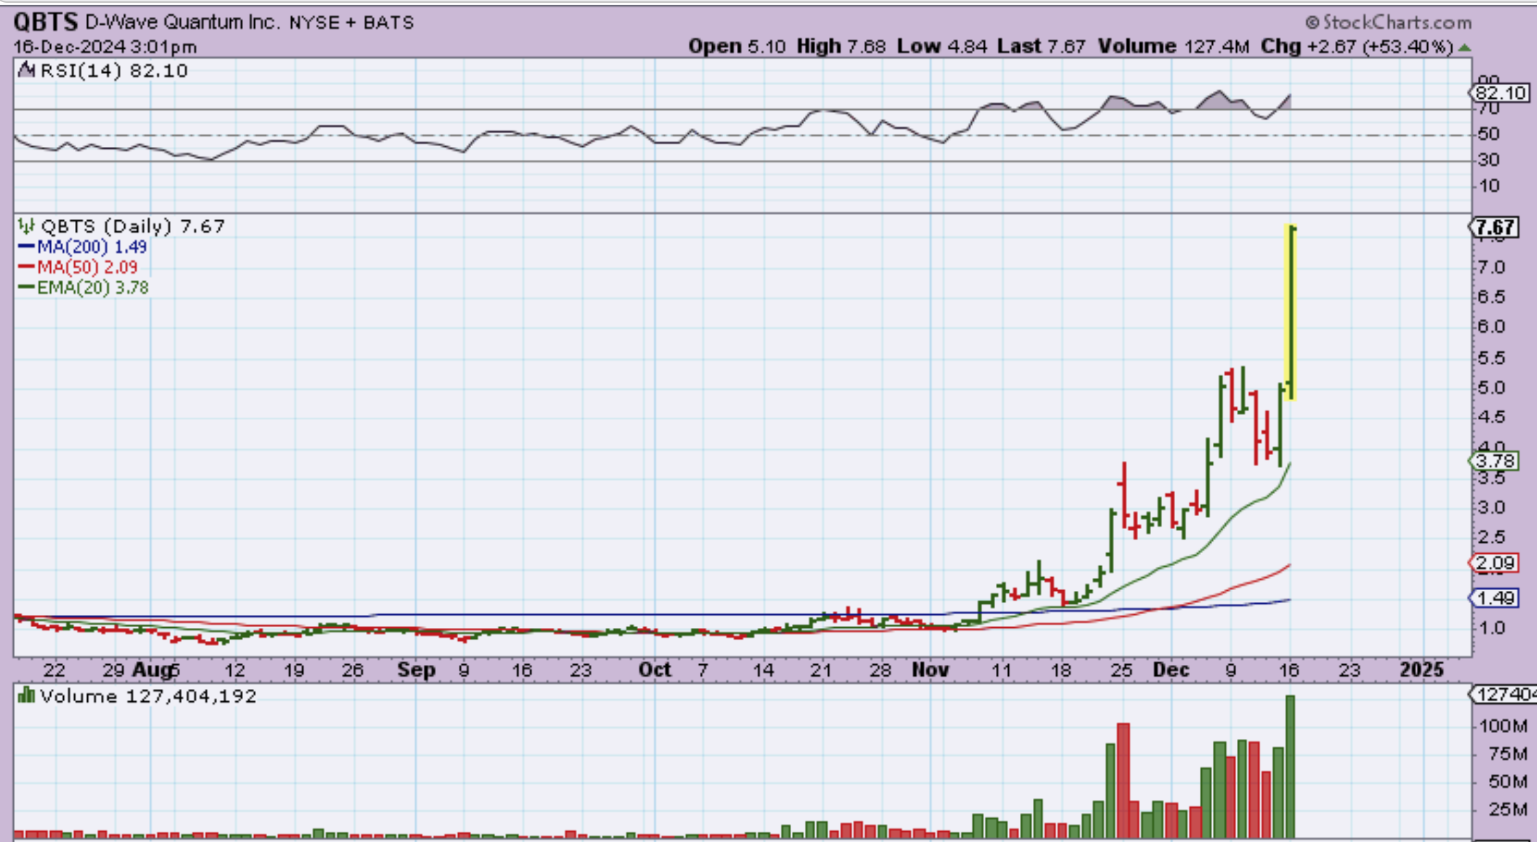Click the yellow highlighted latest price bar
1537x842 pixels.
[1290, 312]
